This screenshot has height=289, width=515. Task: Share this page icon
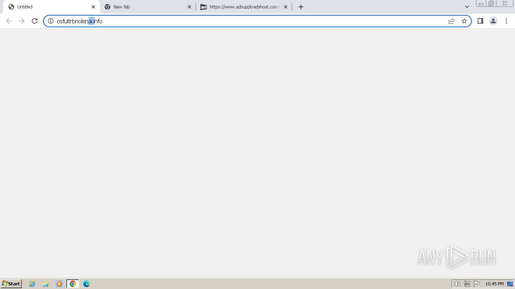coord(451,21)
